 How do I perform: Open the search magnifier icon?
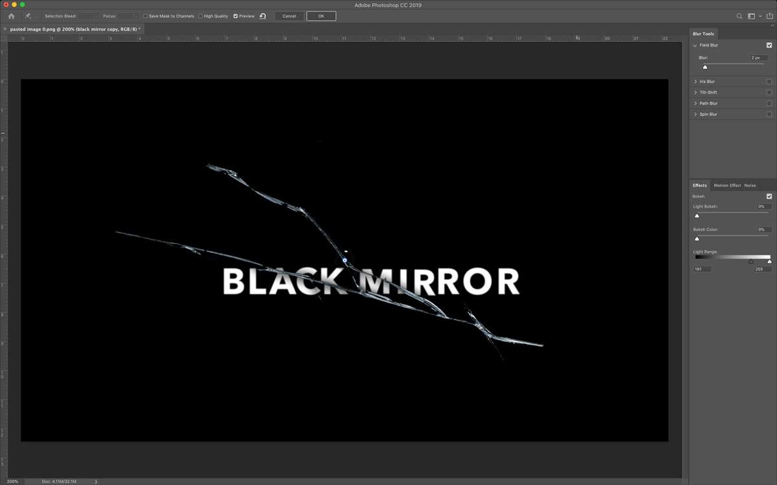pyautogui.click(x=739, y=16)
